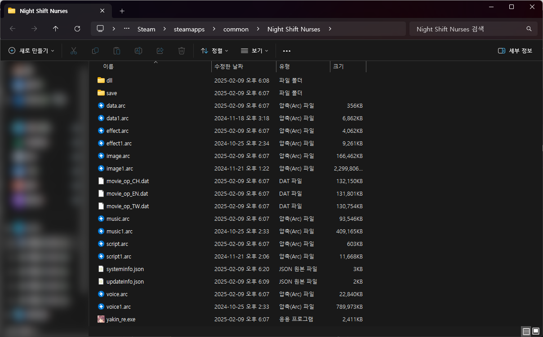Click the Delete trash can icon
This screenshot has width=543, height=337.
point(182,51)
